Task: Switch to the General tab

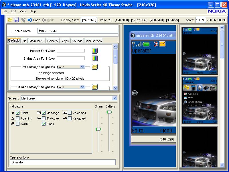Action: pyautogui.click(x=53, y=41)
